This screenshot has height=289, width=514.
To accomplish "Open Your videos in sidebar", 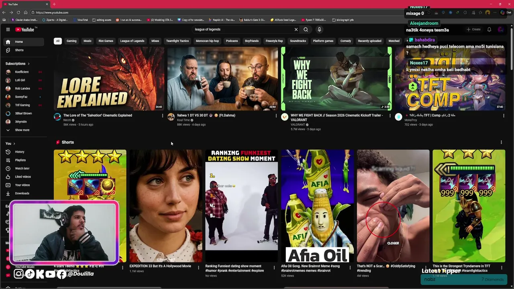I will pos(24,185).
